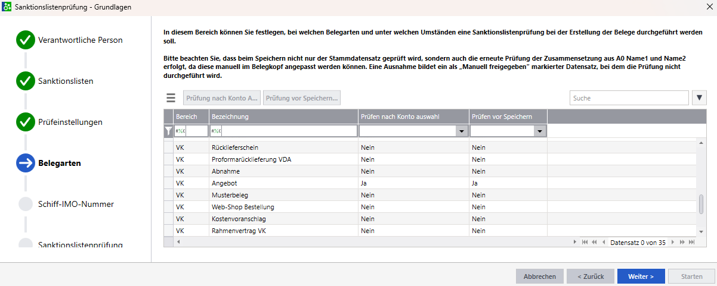The height and width of the screenshot is (286, 717).
Task: Go to Prüfeinstellungen step
Action: (70, 122)
